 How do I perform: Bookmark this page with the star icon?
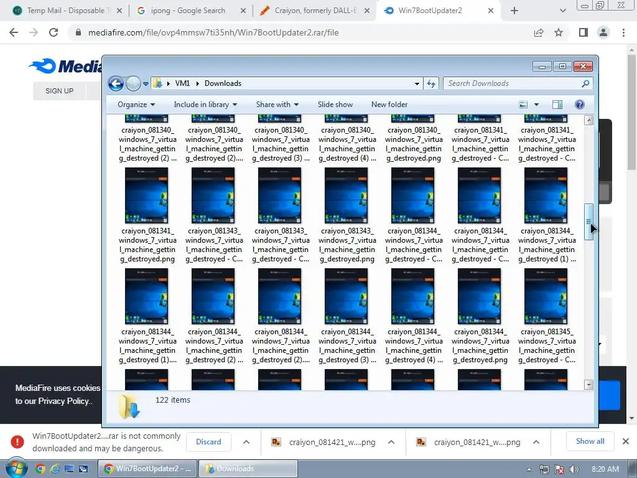click(x=559, y=32)
